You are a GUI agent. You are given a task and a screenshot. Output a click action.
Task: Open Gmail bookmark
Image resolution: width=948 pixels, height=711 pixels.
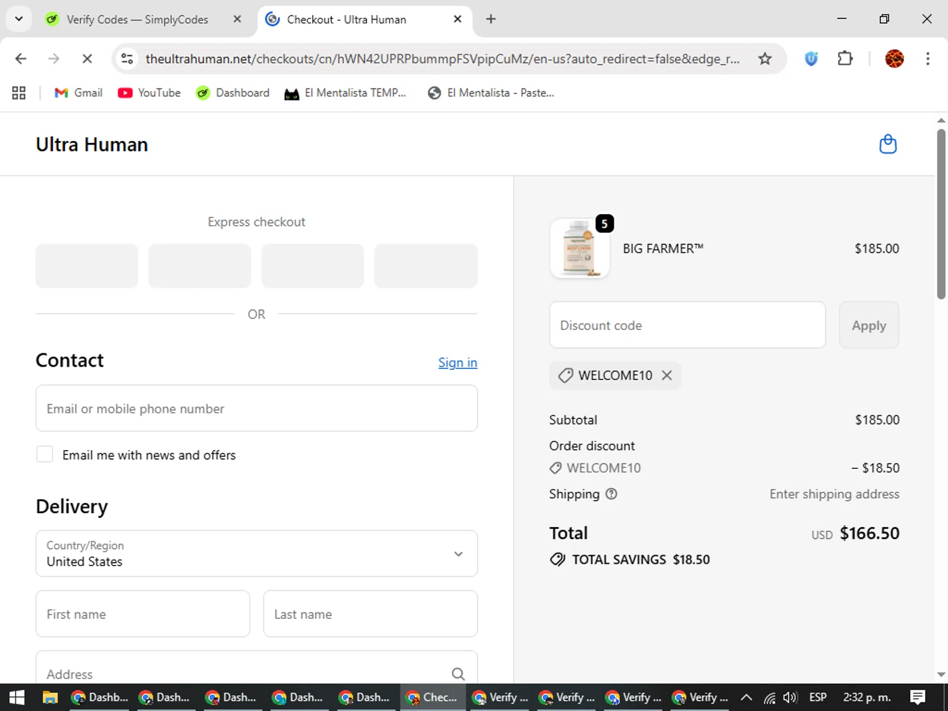[78, 93]
